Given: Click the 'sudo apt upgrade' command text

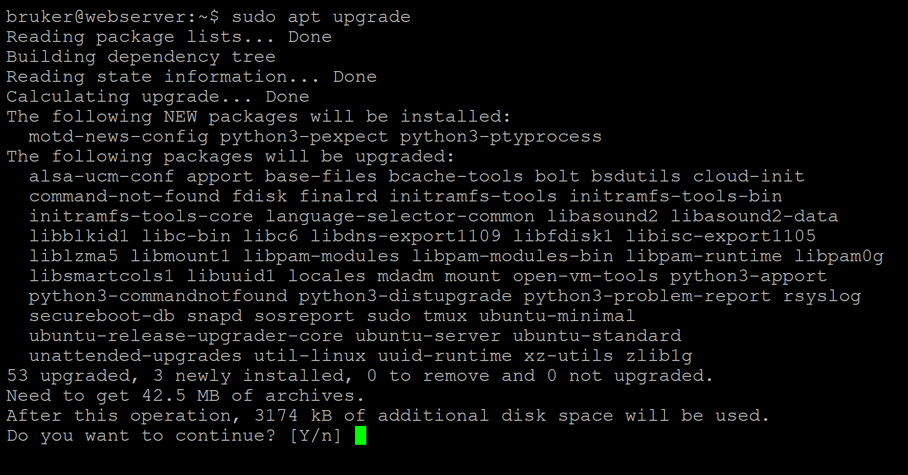Looking at the screenshot, I should tap(321, 17).
